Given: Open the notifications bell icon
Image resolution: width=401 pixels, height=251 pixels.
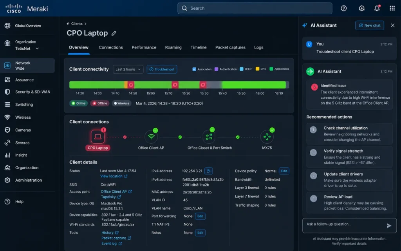Looking at the screenshot, I should (x=377, y=9).
